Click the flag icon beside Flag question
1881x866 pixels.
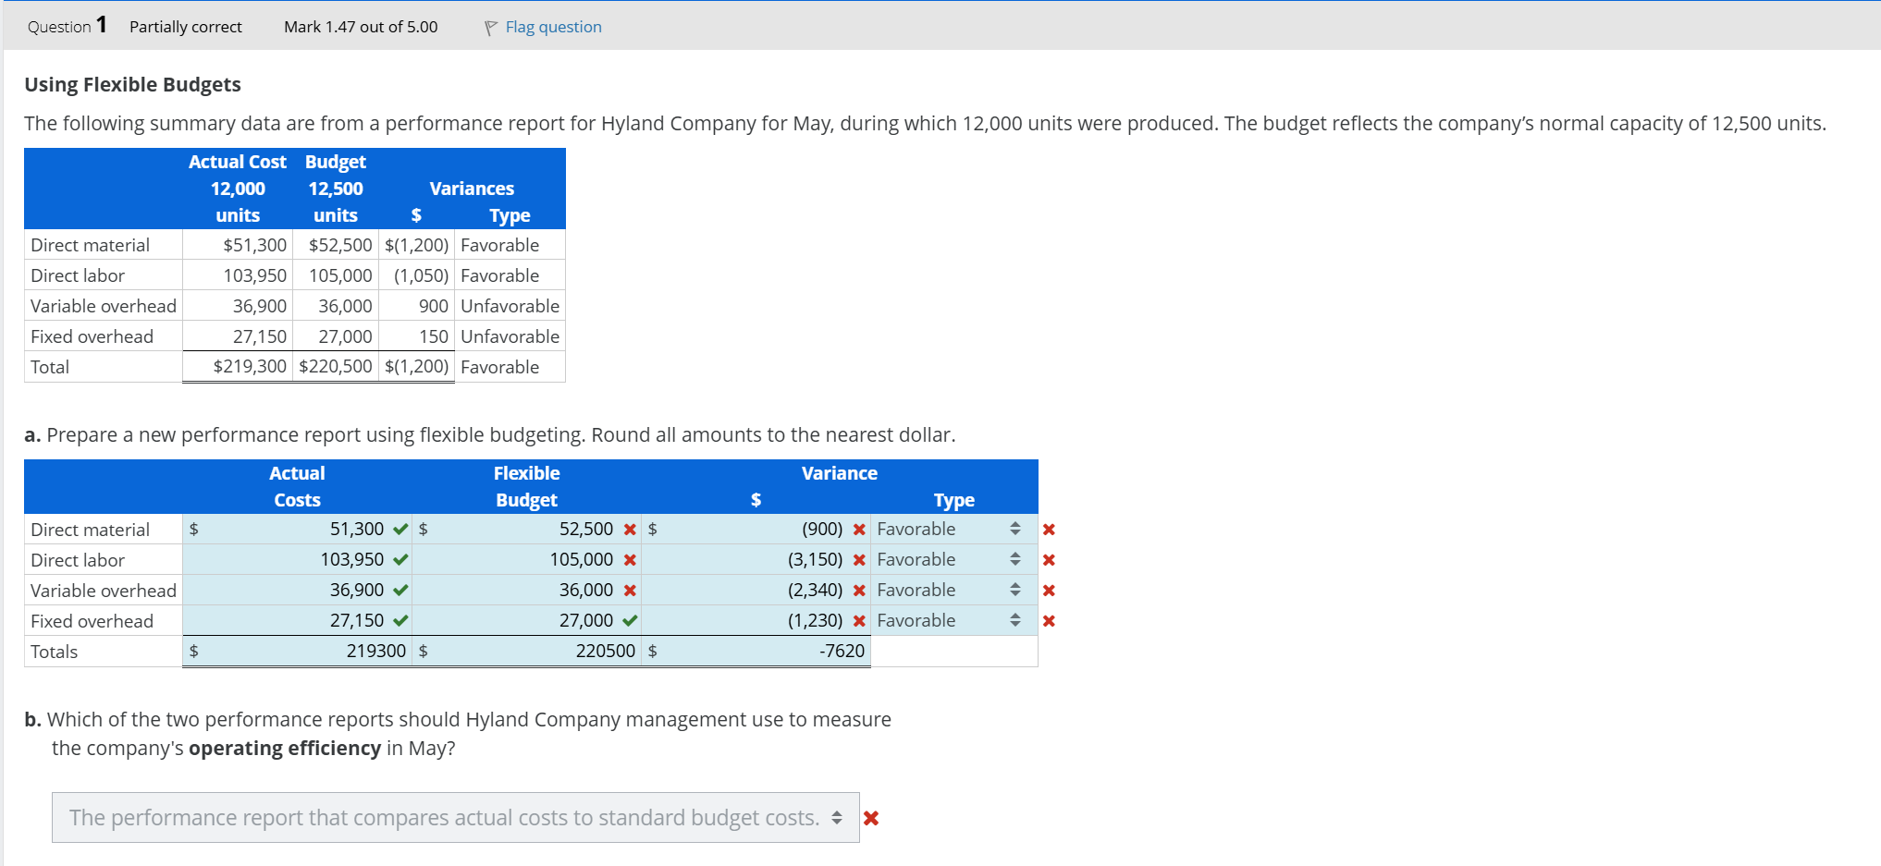[x=491, y=27]
